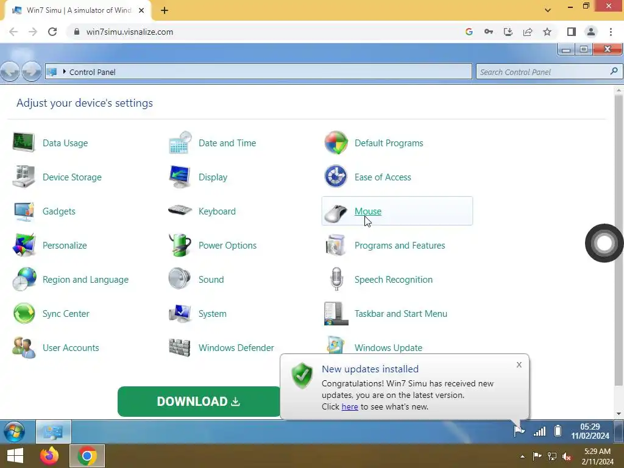Expand the Chrome tab search chevron
This screenshot has width=624, height=468.
coord(548,10)
